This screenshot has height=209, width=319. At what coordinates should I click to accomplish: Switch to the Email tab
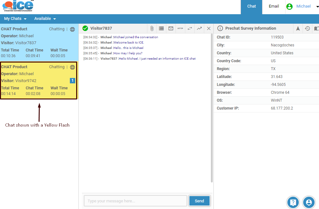coord(274,6)
